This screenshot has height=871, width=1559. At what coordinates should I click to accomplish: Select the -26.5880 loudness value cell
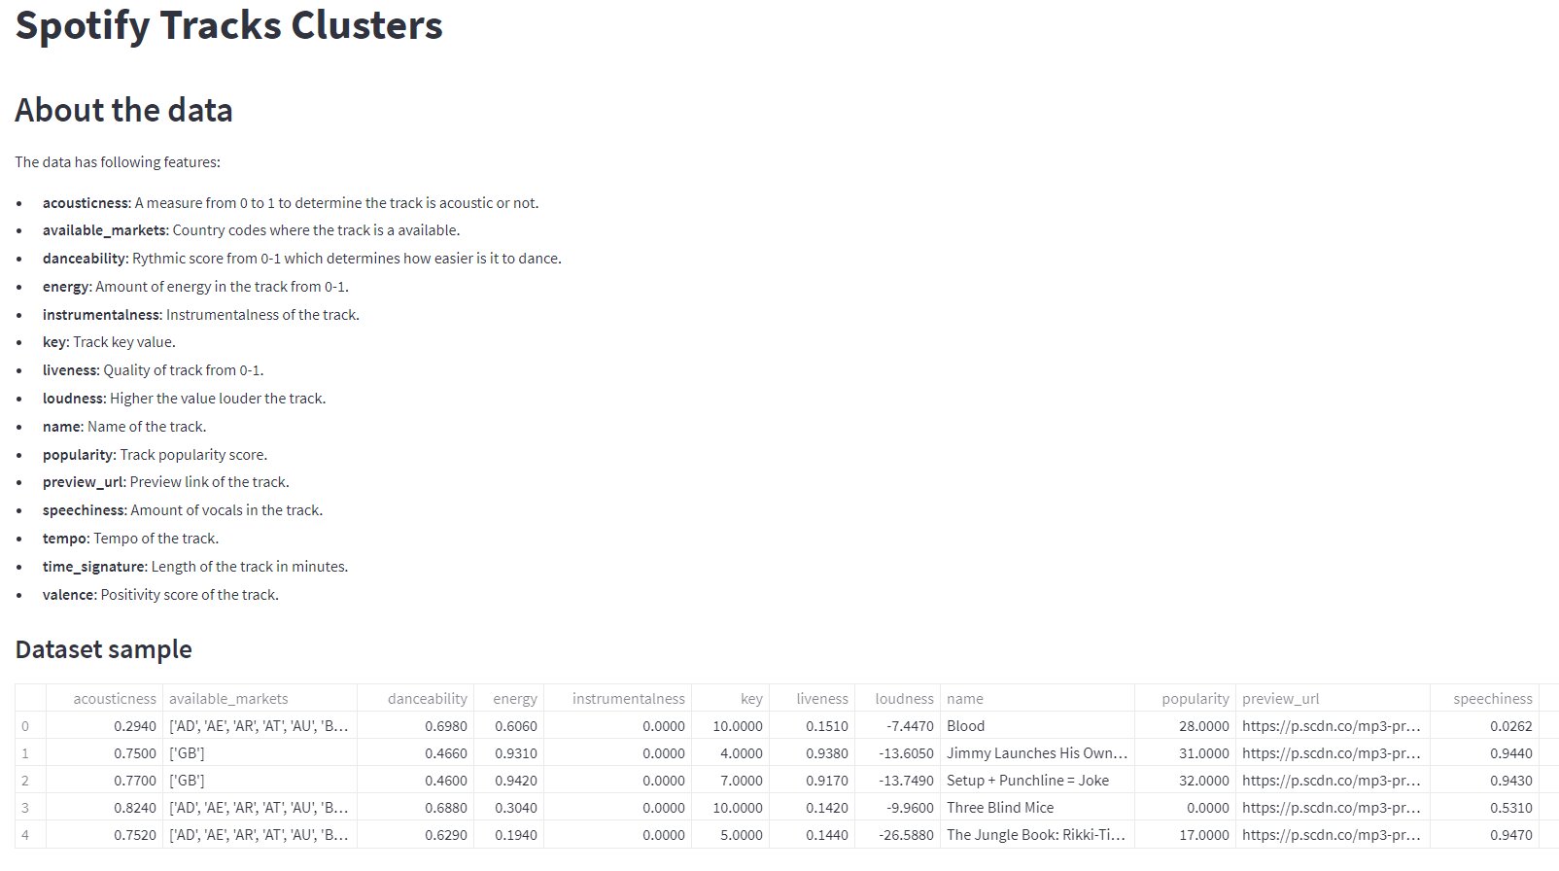coord(903,835)
